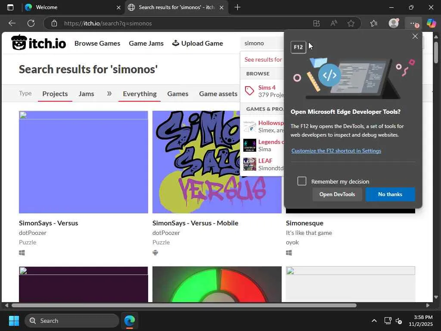Click the LEAF suggestion thumbnail
This screenshot has width=441, height=331.
tap(249, 164)
